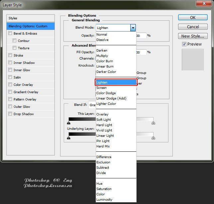Choose the Difference blend mode

point(104,157)
